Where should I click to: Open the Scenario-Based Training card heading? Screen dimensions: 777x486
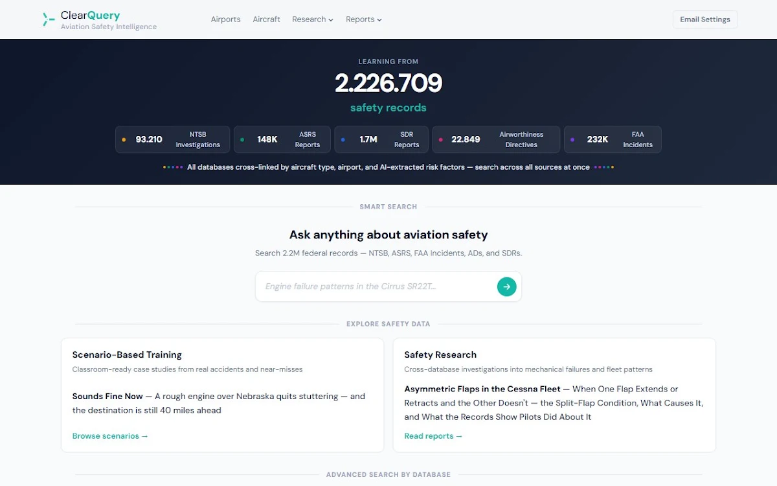pyautogui.click(x=127, y=354)
